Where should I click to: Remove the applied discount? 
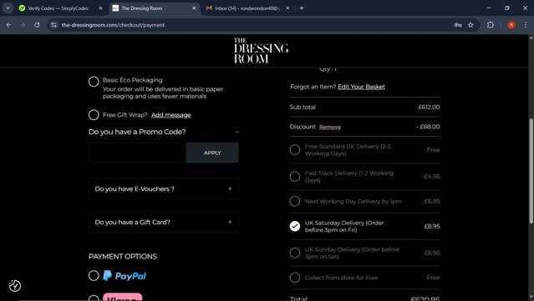pyautogui.click(x=329, y=127)
